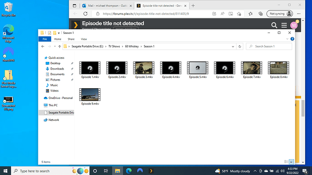
Task: Select Episode 3.mkv file
Action: point(144,70)
